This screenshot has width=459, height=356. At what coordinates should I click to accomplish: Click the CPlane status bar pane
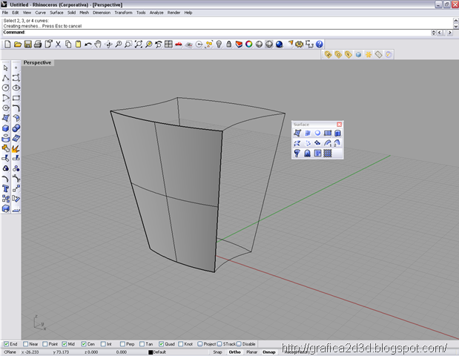pos(10,352)
